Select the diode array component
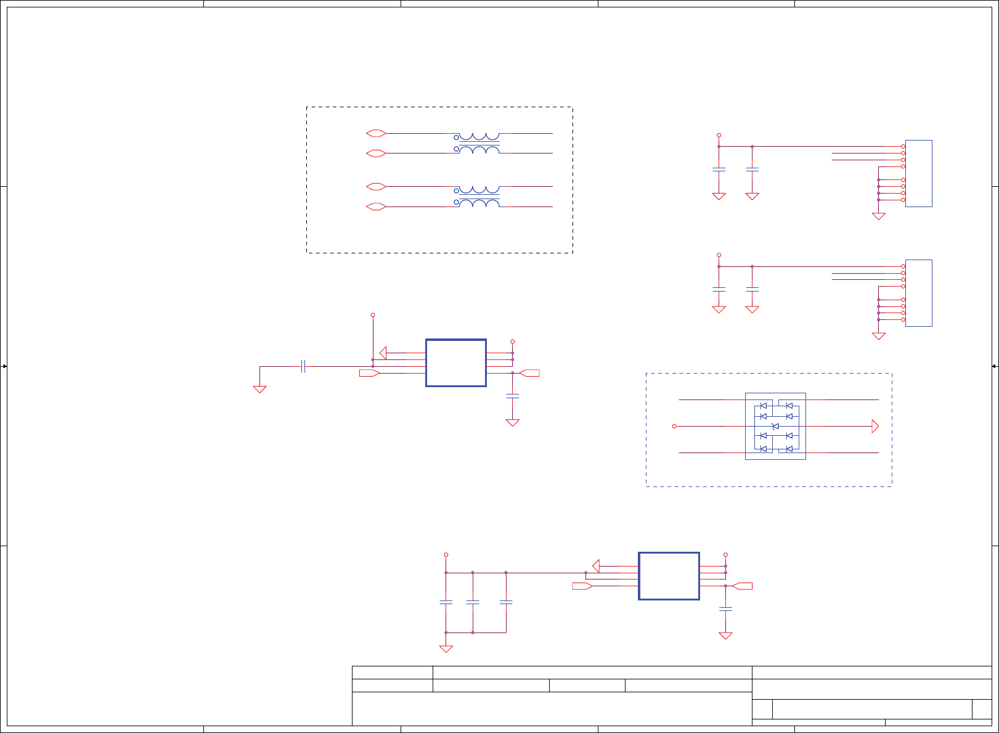 pos(775,426)
